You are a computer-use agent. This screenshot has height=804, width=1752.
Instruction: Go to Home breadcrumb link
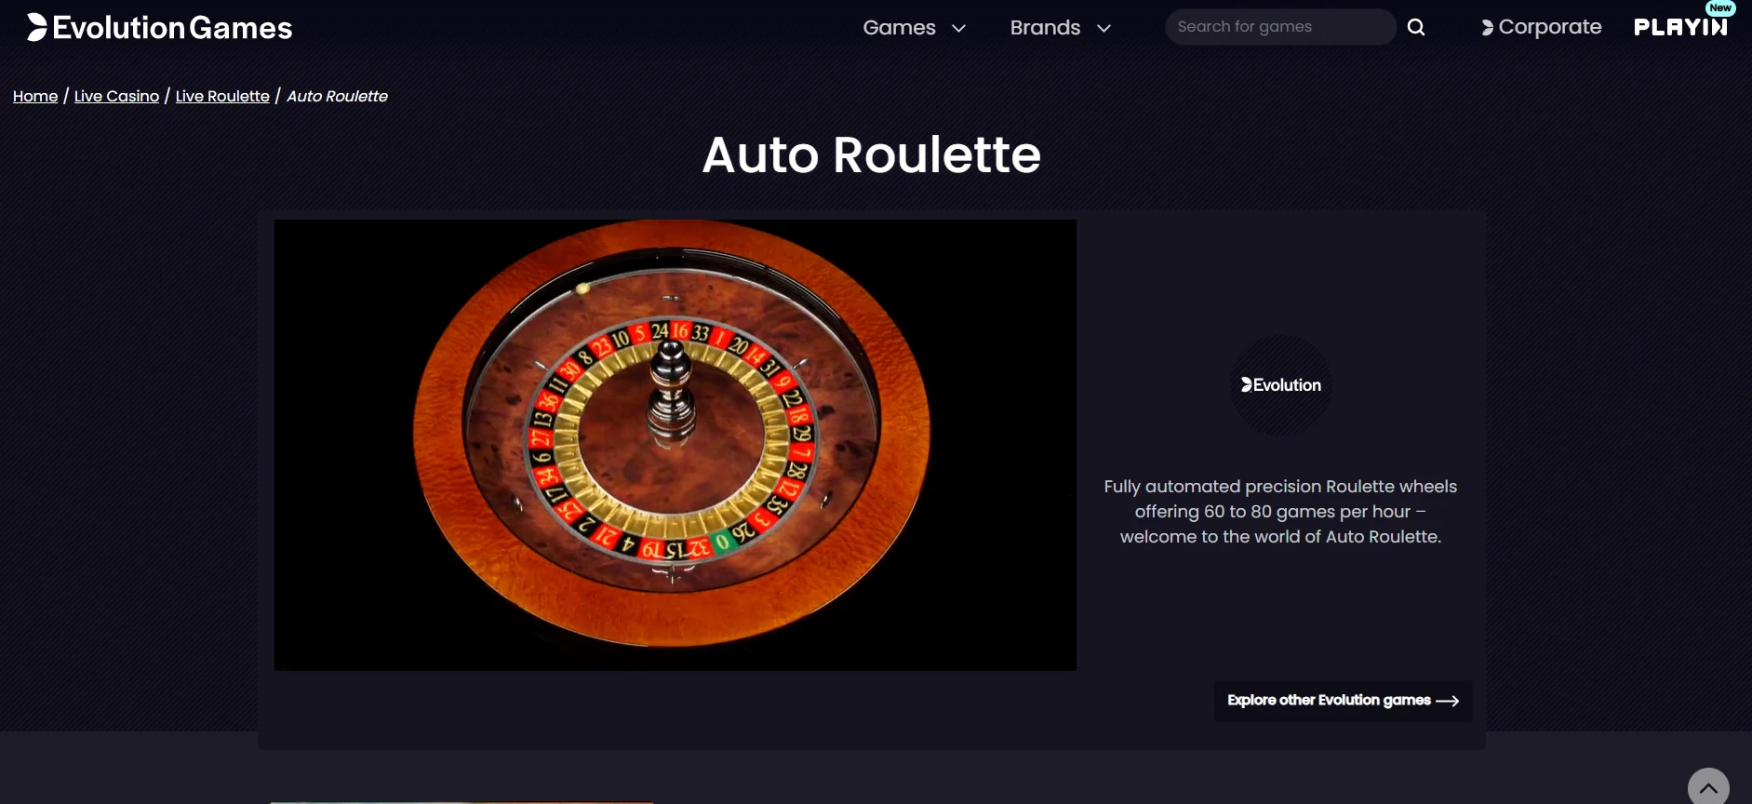point(35,96)
